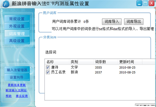Sort list by the 更新时间 column header
Image resolution: width=156 pixels, height=107 pixels.
pos(126,62)
